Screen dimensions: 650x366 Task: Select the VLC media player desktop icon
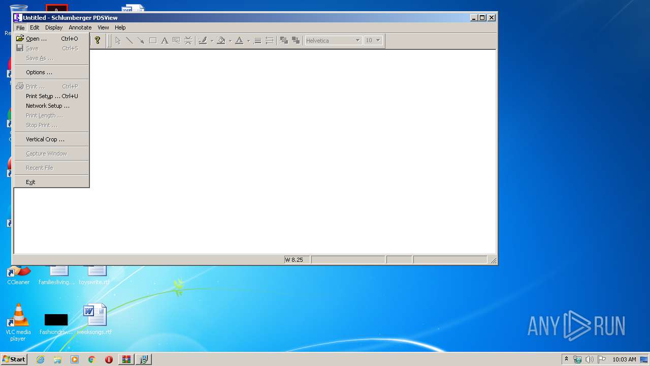click(18, 323)
